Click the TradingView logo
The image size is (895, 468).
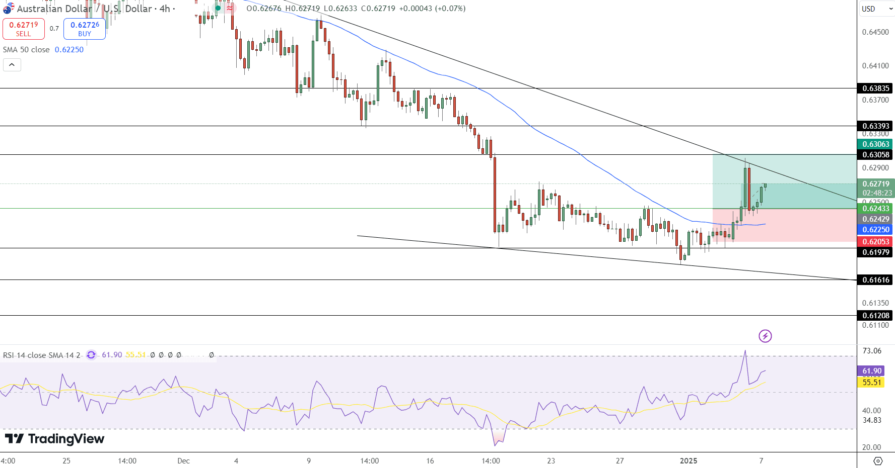pyautogui.click(x=54, y=439)
